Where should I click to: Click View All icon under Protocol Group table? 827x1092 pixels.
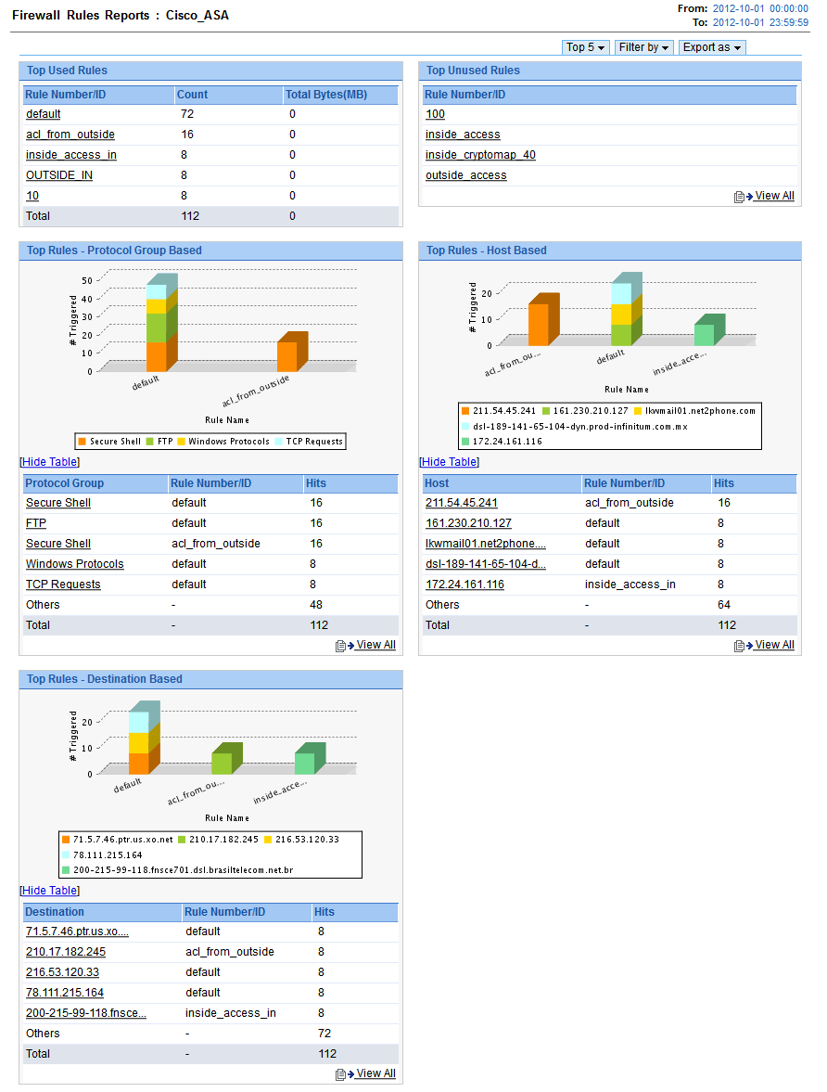click(345, 647)
